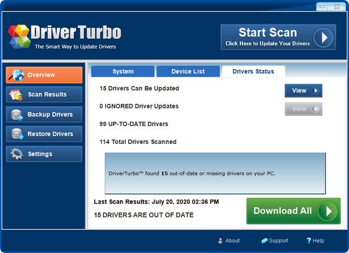This screenshot has width=349, height=253.
Task: Click the Overview globe icon
Action: tap(16, 75)
